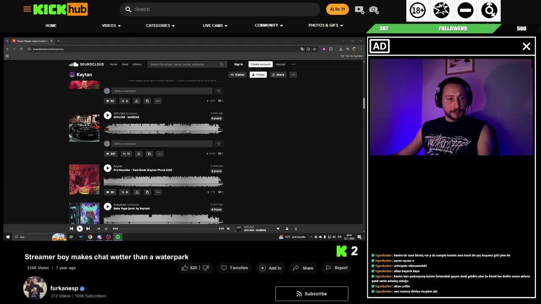Click the no-entry badge icon
This screenshot has height=304, width=541.
(465, 11)
